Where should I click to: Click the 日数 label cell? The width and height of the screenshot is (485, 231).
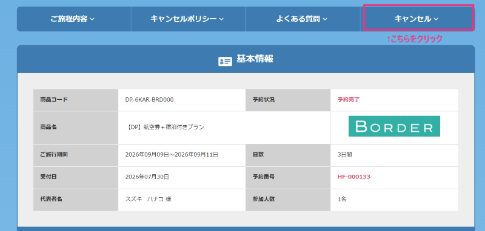288,155
